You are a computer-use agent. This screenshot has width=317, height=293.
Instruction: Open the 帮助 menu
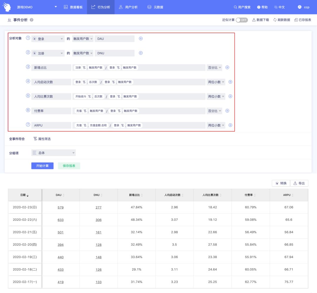point(262,7)
